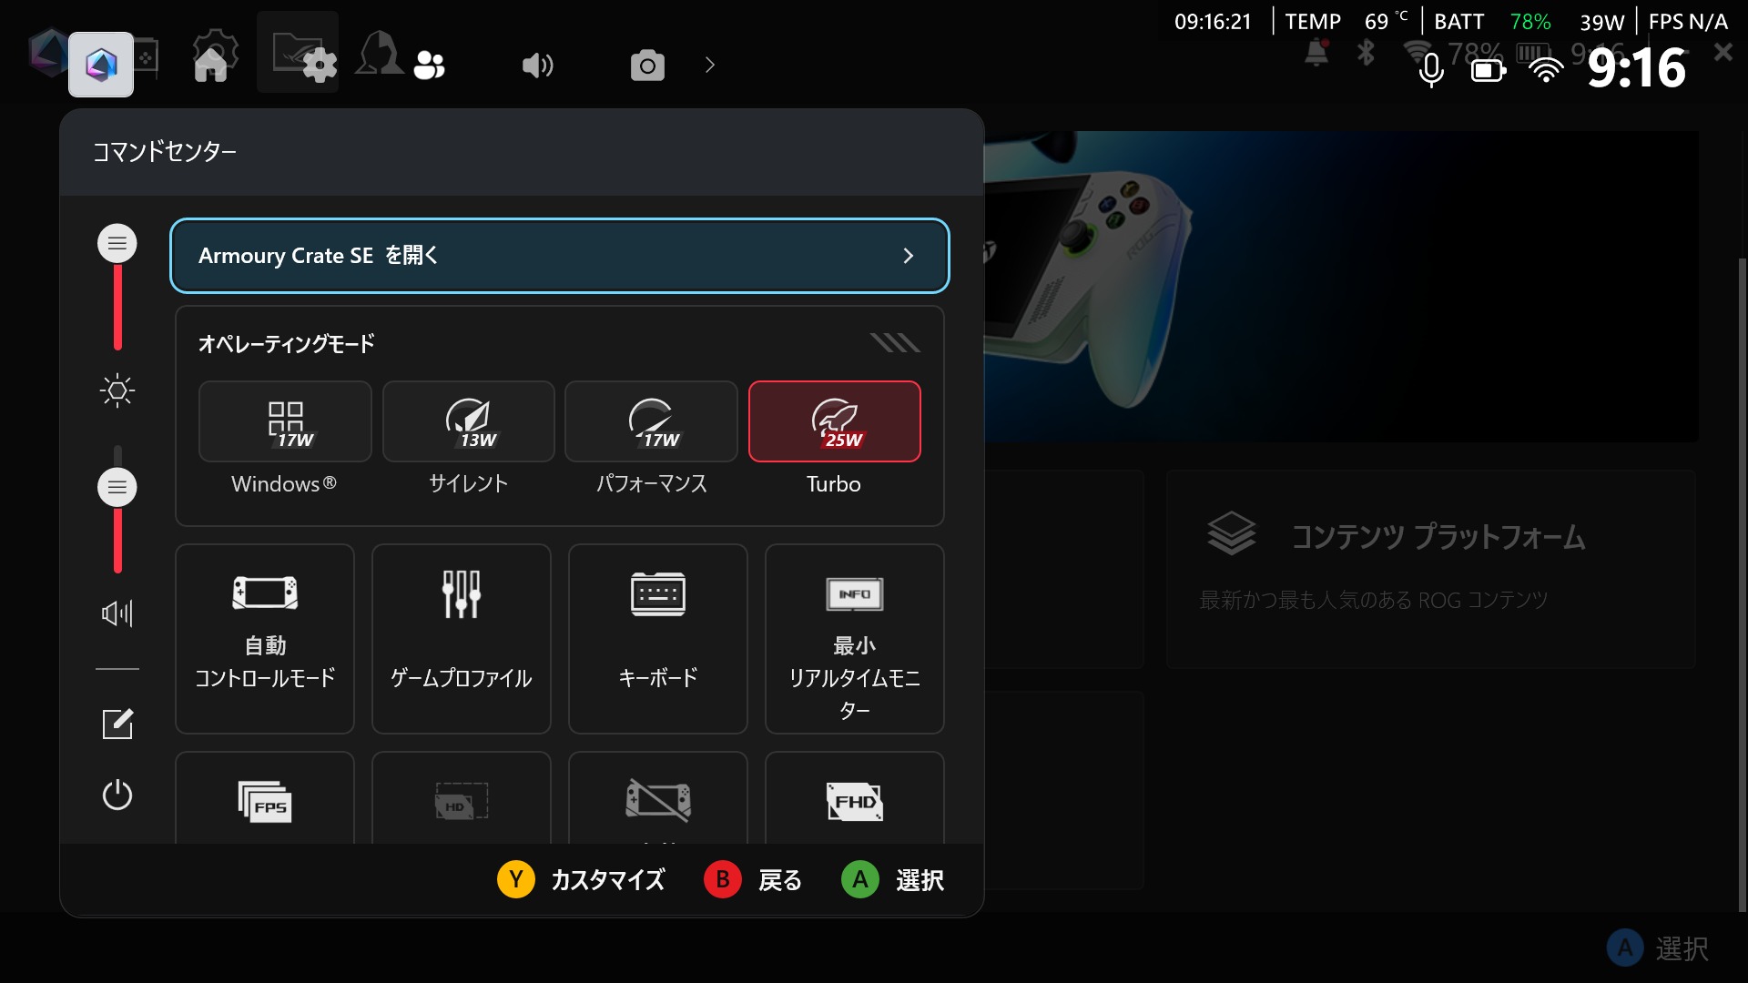This screenshot has width=1748, height=983.
Task: Open the Armoury Crate icon in top bar
Action: [x=101, y=65]
